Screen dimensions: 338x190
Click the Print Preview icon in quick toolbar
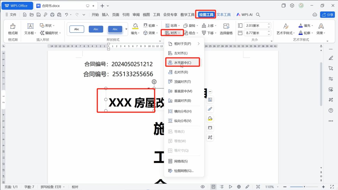coord(59,15)
